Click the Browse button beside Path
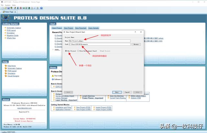This screenshot has width=207, height=133. pyautogui.click(x=136, y=45)
